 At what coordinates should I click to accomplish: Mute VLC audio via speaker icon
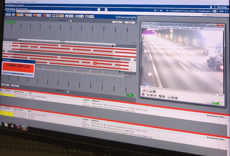(208, 103)
